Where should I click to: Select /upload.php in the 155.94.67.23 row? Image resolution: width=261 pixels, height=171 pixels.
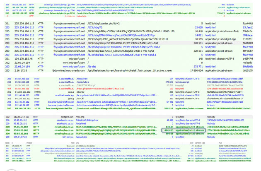(81, 137)
